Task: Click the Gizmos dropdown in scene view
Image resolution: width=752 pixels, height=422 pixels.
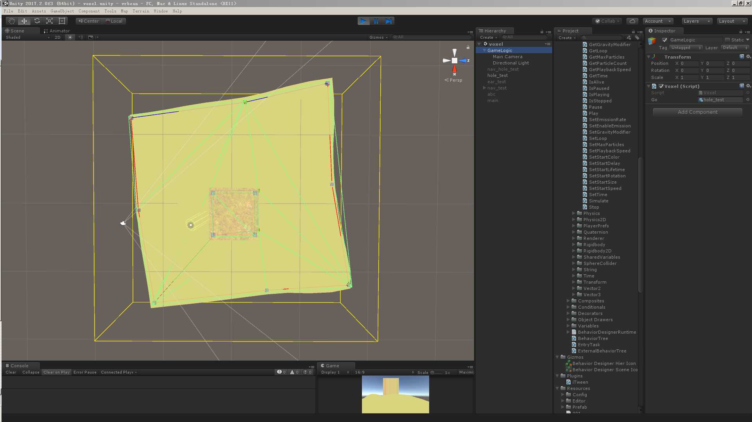Action: [x=378, y=37]
